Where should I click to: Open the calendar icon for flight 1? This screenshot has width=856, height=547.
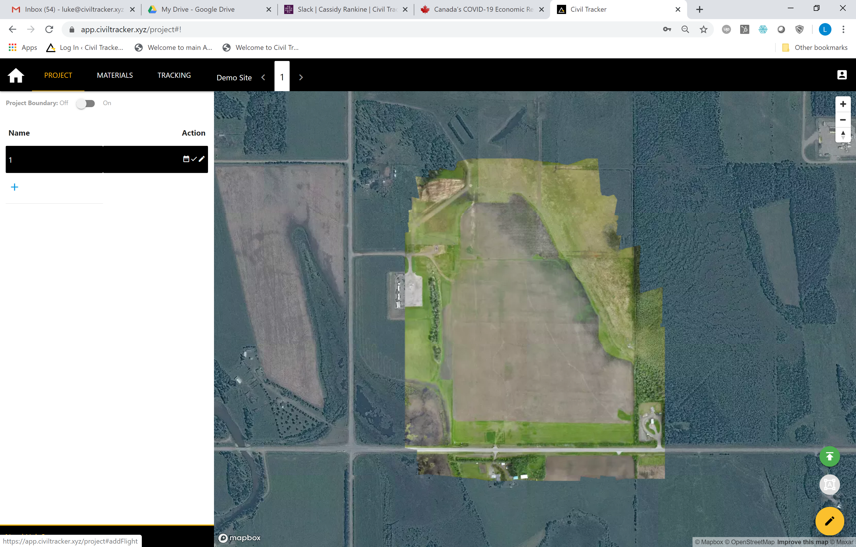[x=186, y=159]
